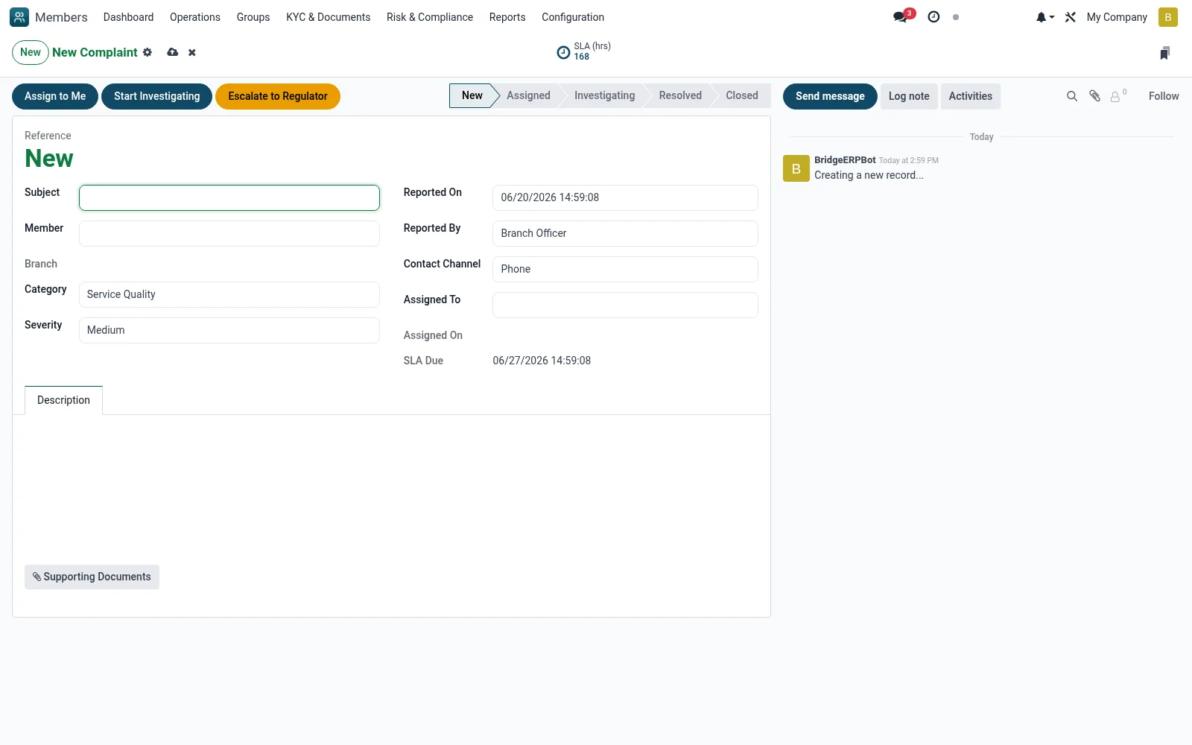Image resolution: width=1192 pixels, height=745 pixels.
Task: Open the debug tools wrench icon
Action: [1071, 17]
